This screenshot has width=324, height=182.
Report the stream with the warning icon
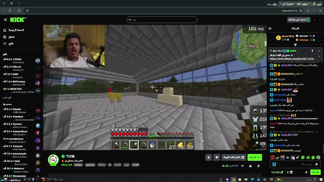click(x=250, y=166)
